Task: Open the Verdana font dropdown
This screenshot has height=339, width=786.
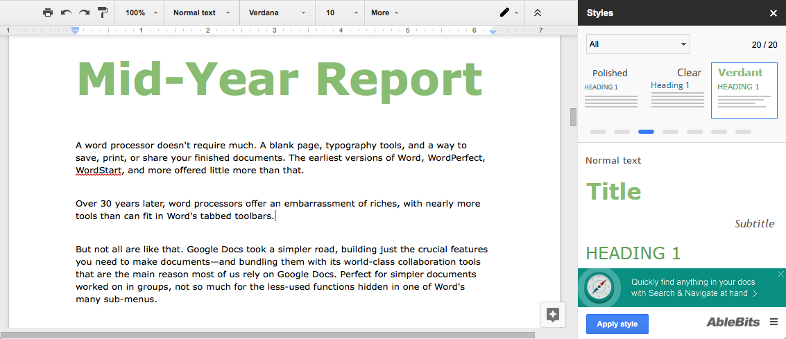Action: coord(277,12)
